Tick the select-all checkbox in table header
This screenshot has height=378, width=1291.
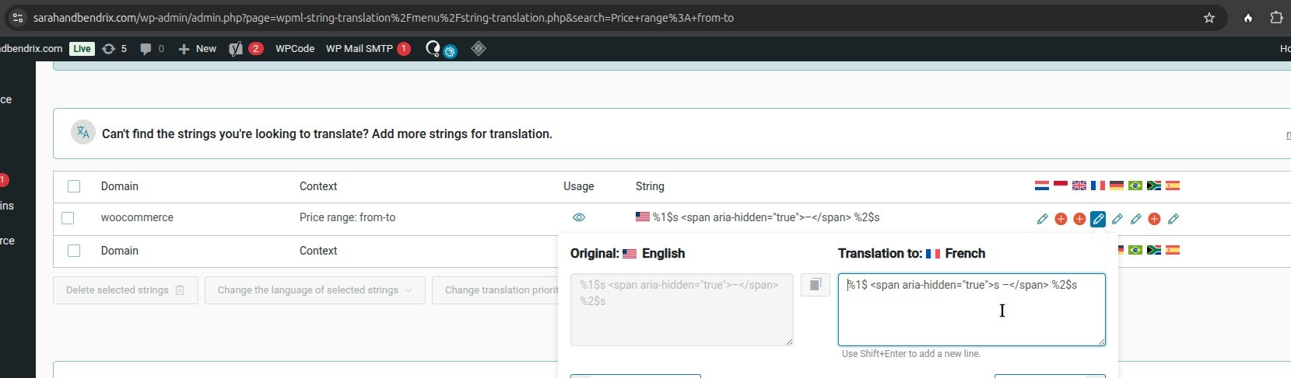click(x=74, y=186)
